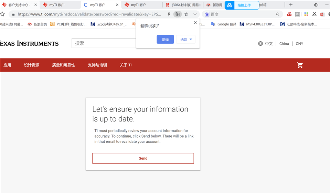Click the red game controller extension icon
This screenshot has width=330, height=193.
coord(289,14)
